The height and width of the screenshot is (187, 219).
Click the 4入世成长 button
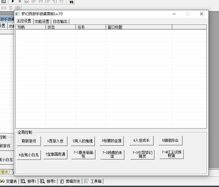141,141
